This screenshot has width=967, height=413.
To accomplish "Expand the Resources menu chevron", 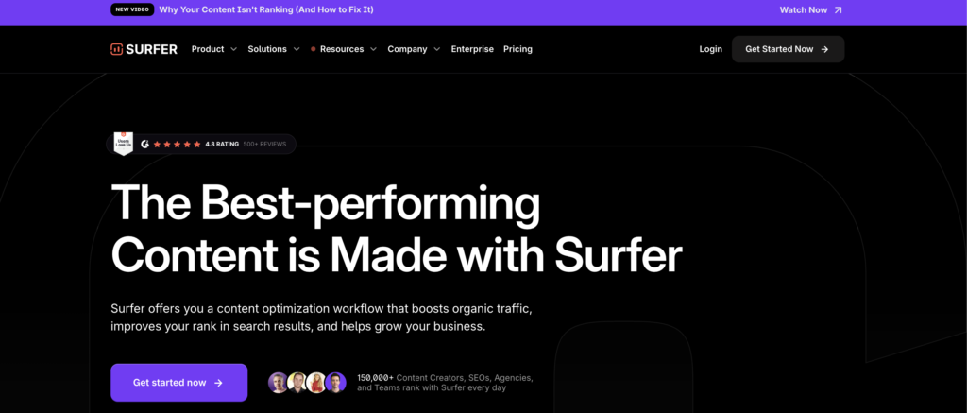I will tap(373, 49).
